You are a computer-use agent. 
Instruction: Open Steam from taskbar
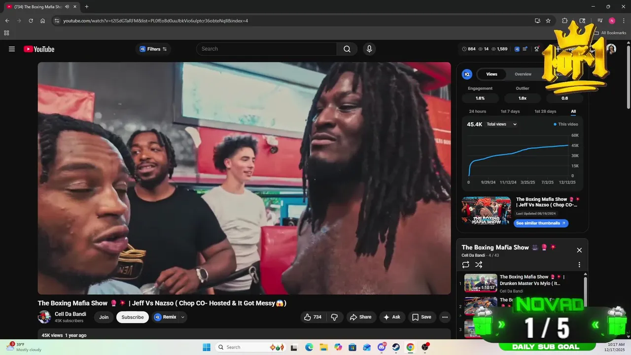point(396,347)
